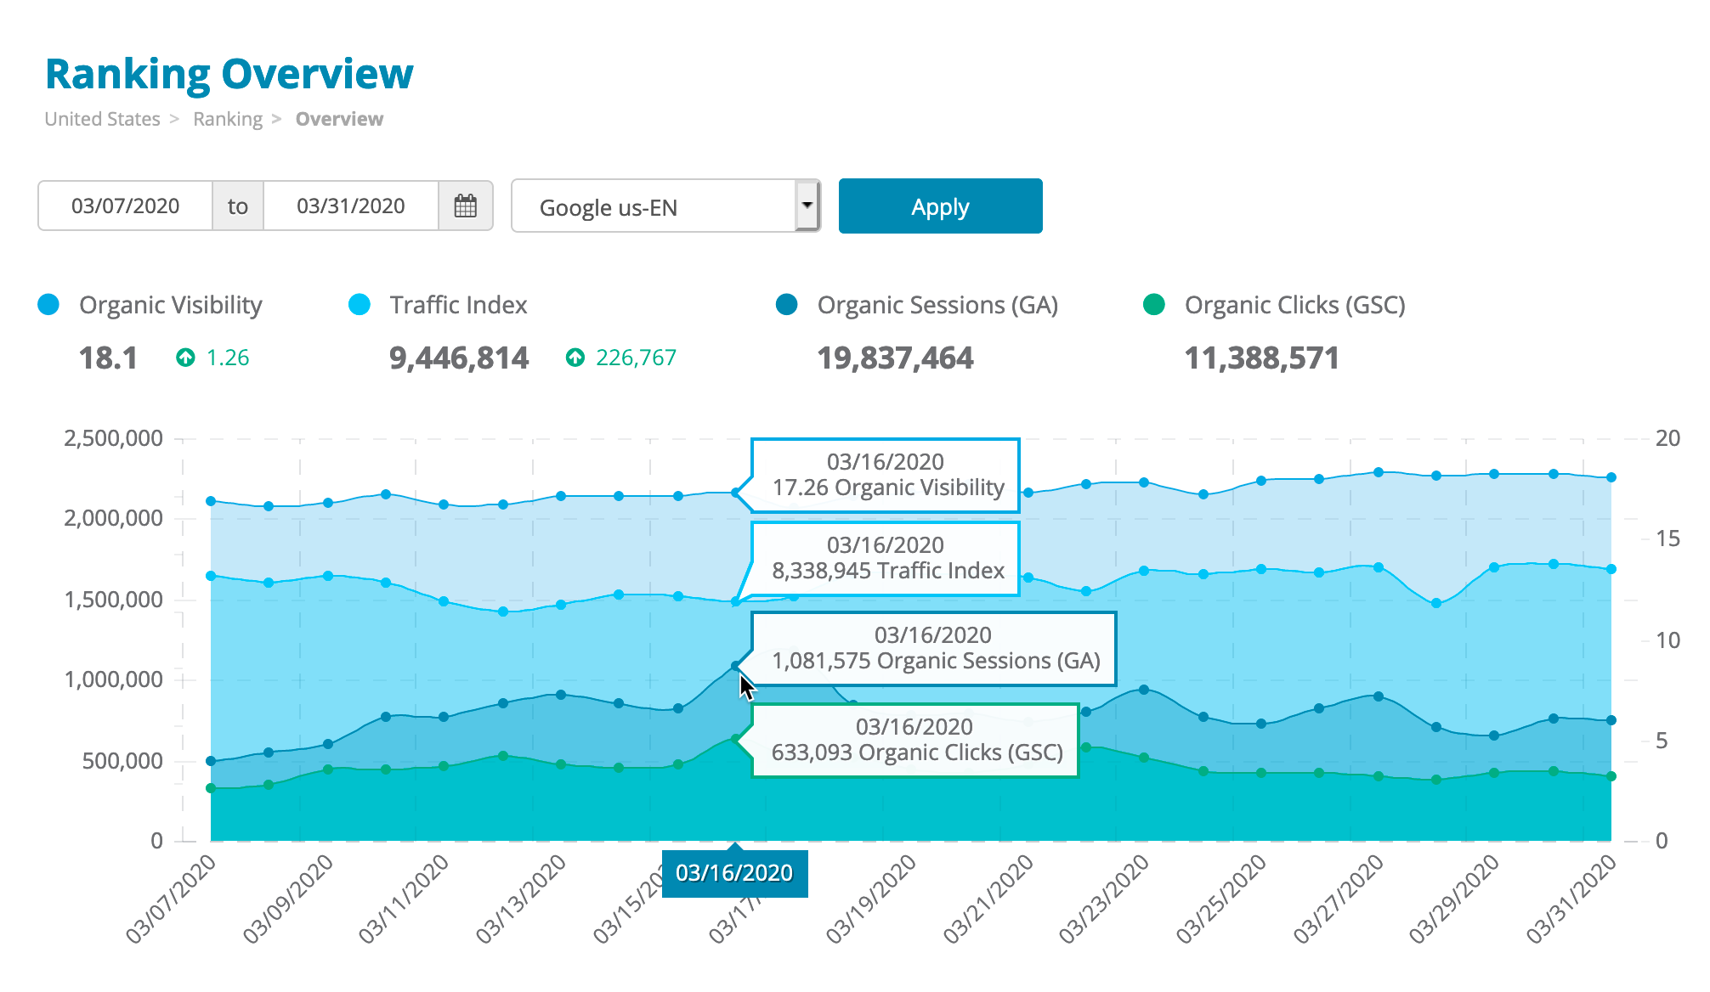Click the Apply button to filter results

click(939, 206)
